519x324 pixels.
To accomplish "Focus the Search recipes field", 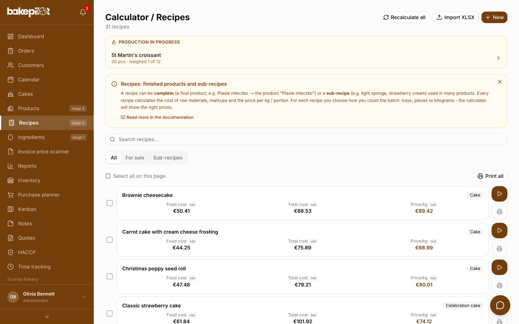I will [306, 139].
